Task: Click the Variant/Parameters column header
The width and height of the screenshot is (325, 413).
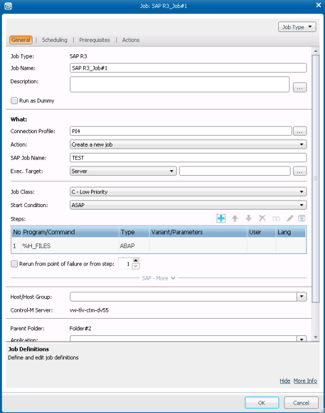Action: click(x=198, y=232)
